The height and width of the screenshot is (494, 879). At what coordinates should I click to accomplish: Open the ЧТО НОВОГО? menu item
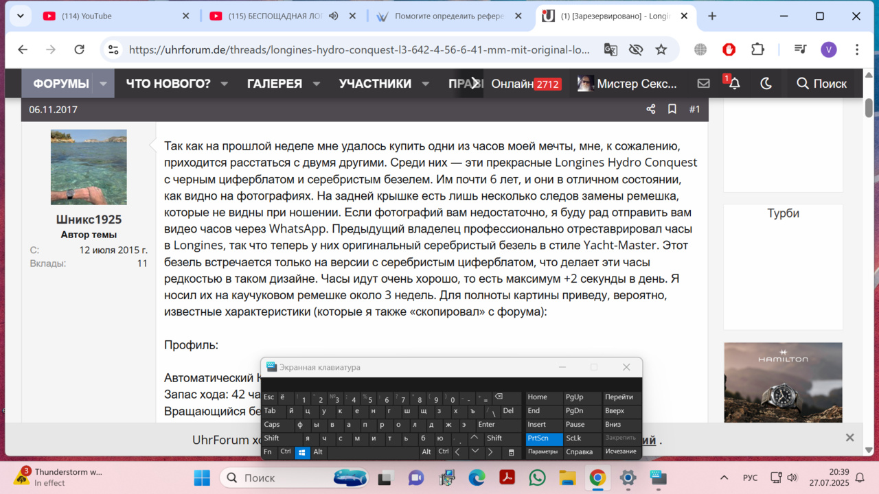point(168,84)
